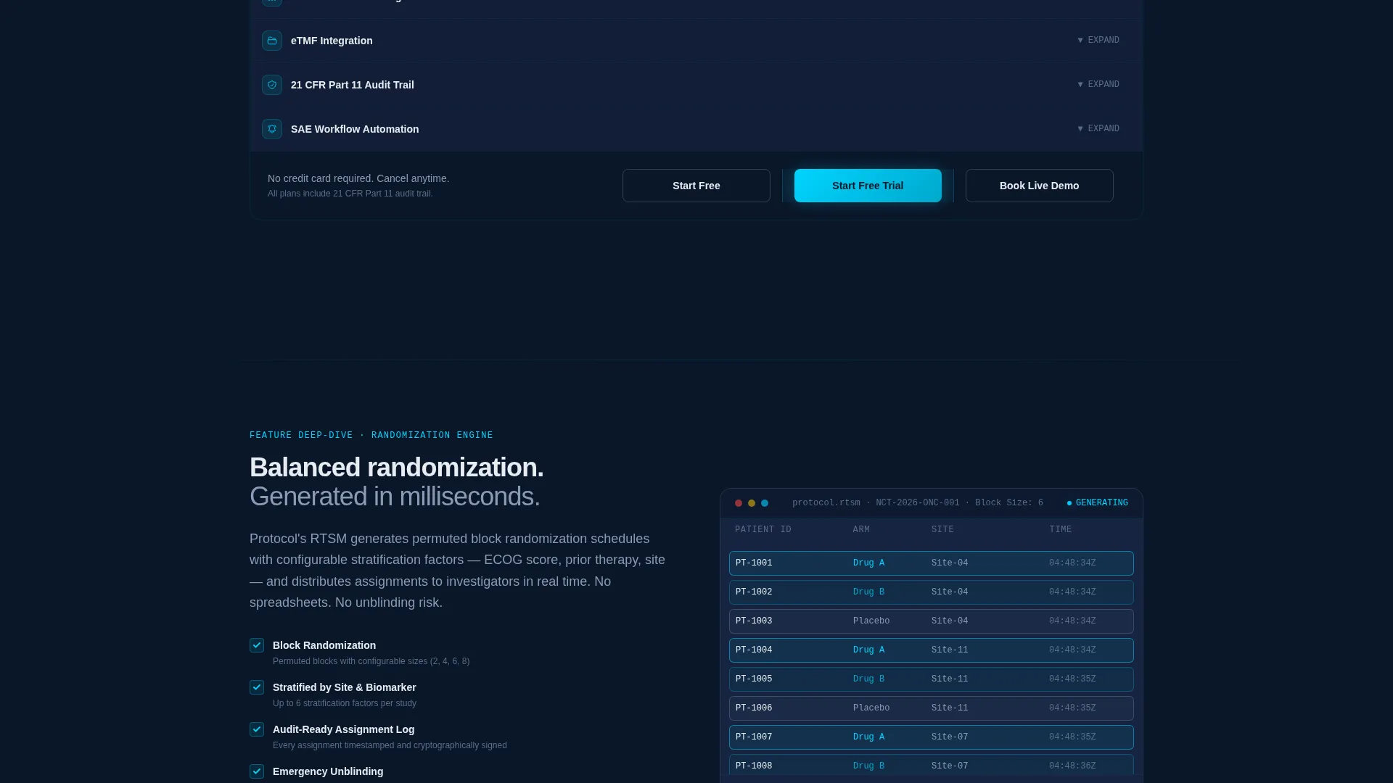Click the Start Free Trial button
Viewport: 1393px width, 783px height.
click(868, 186)
